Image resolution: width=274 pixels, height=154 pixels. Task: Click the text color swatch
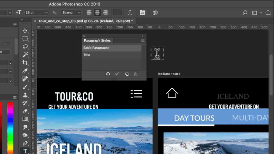pos(118,13)
